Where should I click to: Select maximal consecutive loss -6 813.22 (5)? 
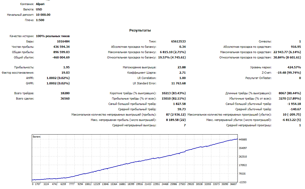tap(291, 120)
